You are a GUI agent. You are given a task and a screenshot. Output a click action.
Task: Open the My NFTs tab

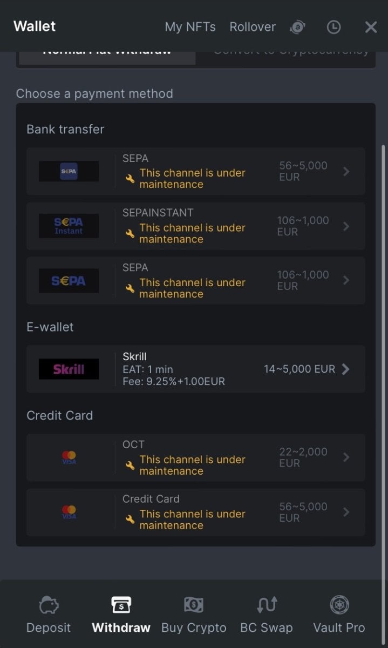pos(190,27)
